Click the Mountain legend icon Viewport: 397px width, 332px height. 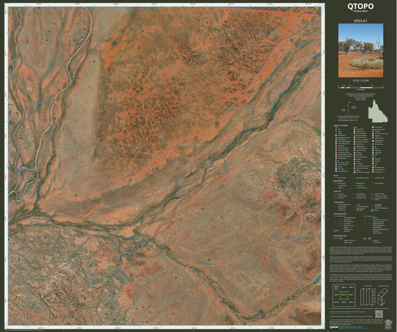coord(373,161)
